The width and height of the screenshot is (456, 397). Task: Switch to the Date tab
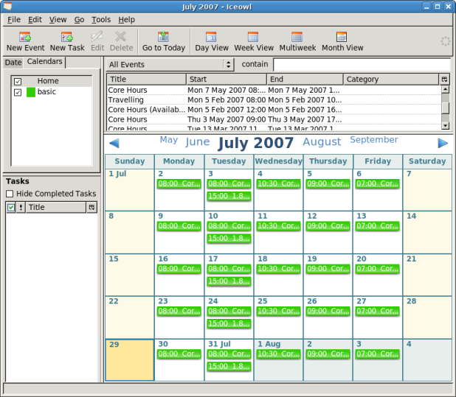pos(13,63)
